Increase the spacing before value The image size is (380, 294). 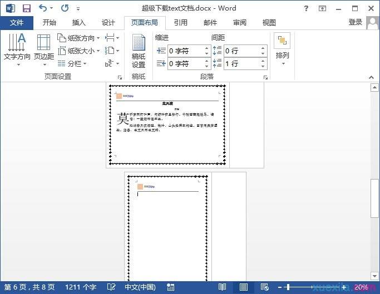[x=263, y=48]
